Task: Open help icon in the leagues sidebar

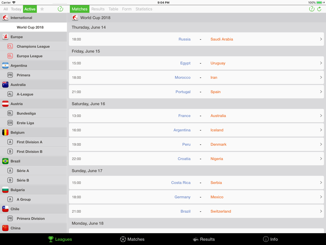Action: pos(60,9)
